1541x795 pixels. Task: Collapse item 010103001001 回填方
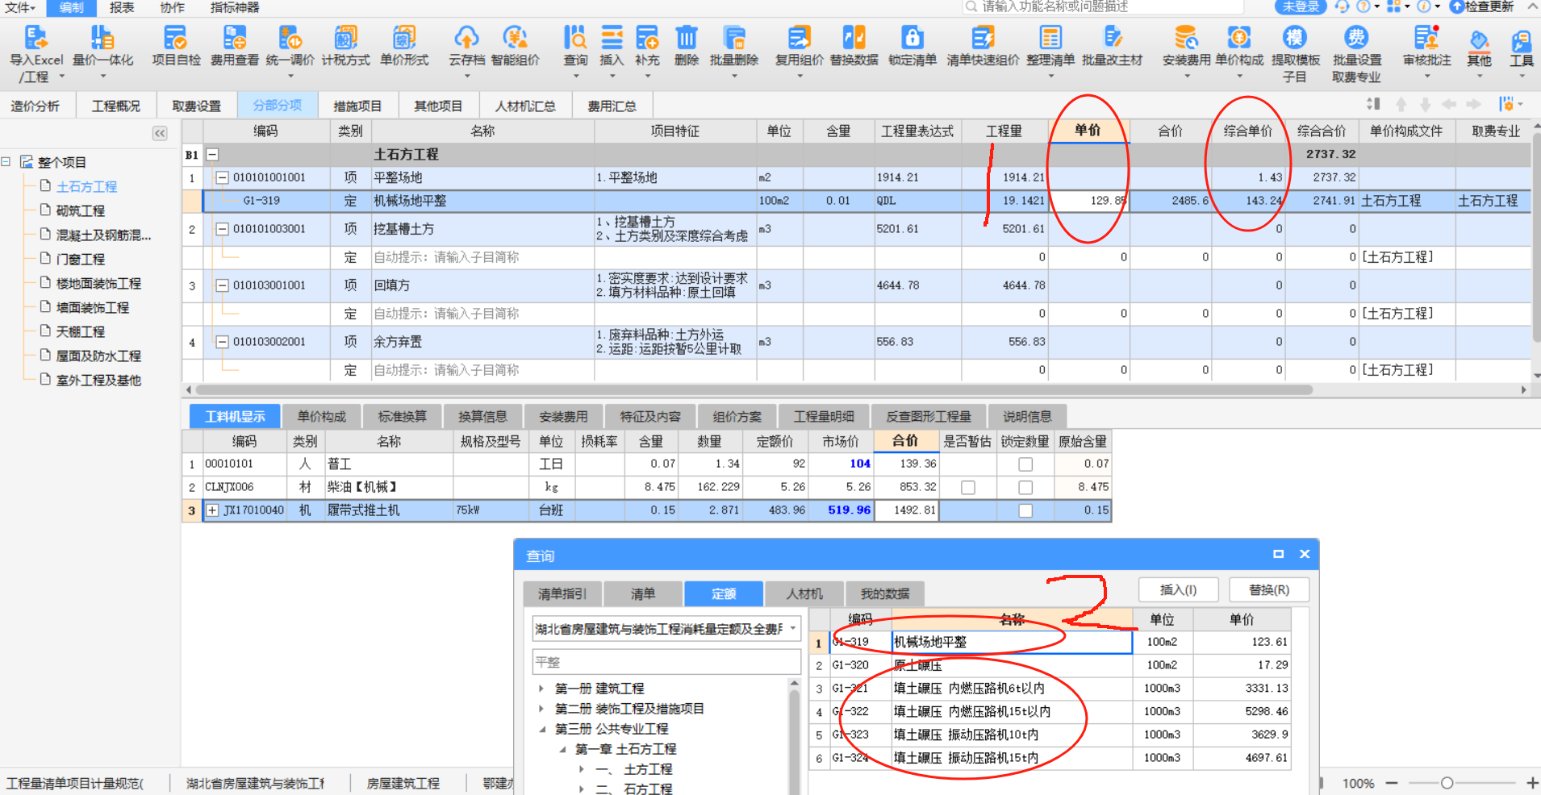coord(222,285)
